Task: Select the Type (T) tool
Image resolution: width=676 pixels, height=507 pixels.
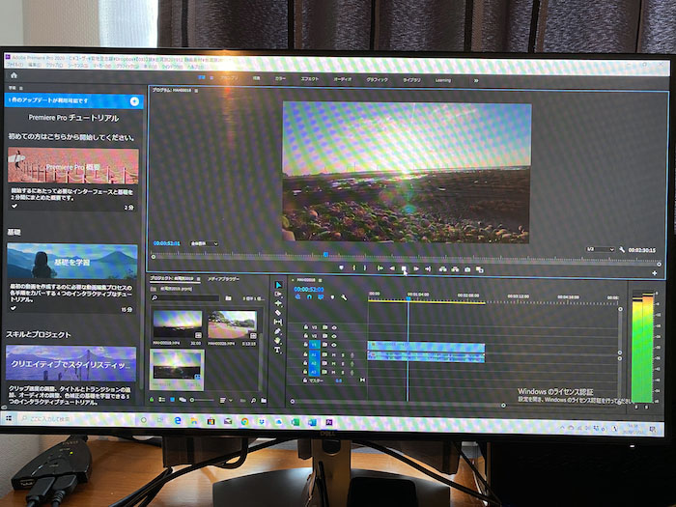Action: pyautogui.click(x=278, y=350)
